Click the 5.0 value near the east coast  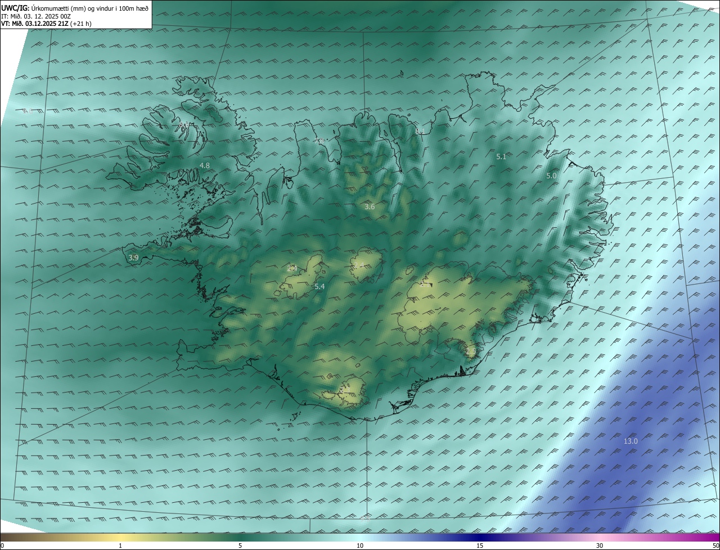pyautogui.click(x=552, y=176)
